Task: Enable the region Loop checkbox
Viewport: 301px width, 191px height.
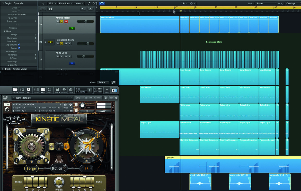Action: [19, 11]
